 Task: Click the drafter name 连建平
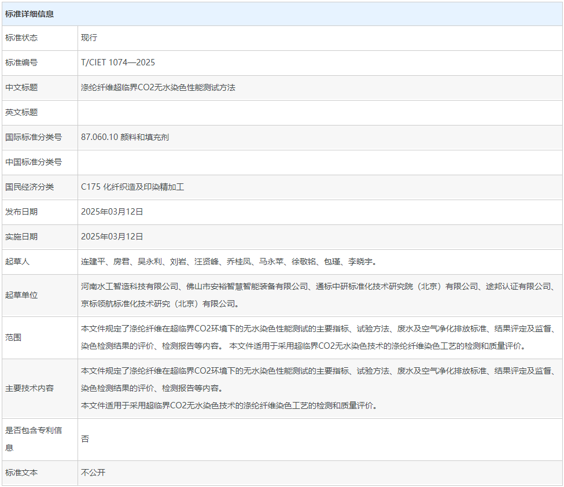pos(93,261)
